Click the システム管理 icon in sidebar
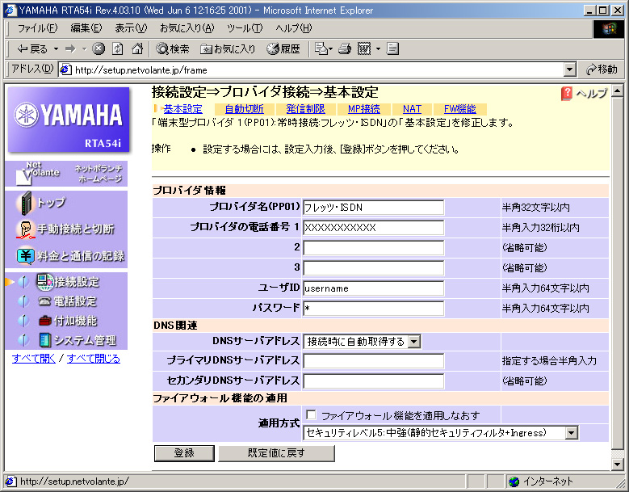This screenshot has height=492, width=629. (x=44, y=340)
